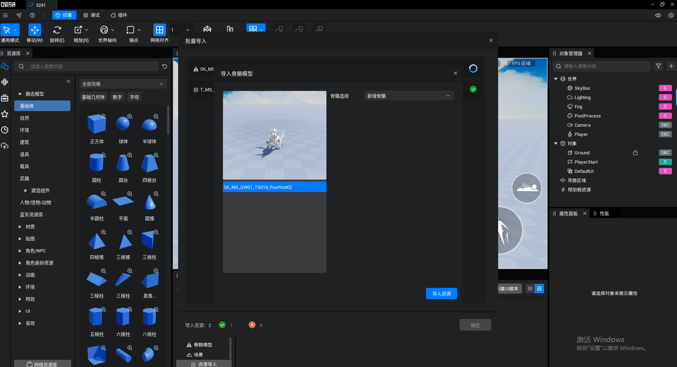This screenshot has height=367, width=677.
Task: Click the publish paper-plane icon
Action: (19, 15)
